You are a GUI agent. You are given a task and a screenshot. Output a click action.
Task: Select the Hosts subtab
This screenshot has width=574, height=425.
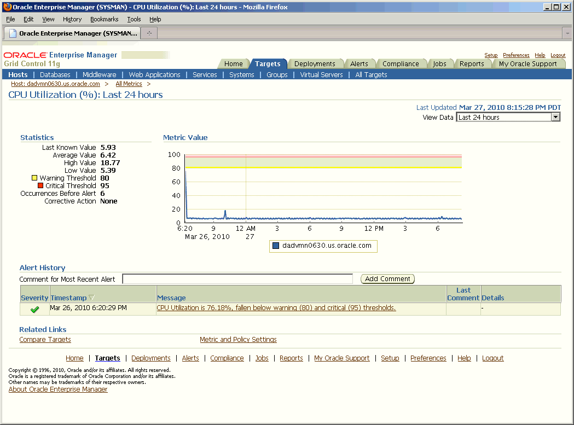pyautogui.click(x=18, y=75)
